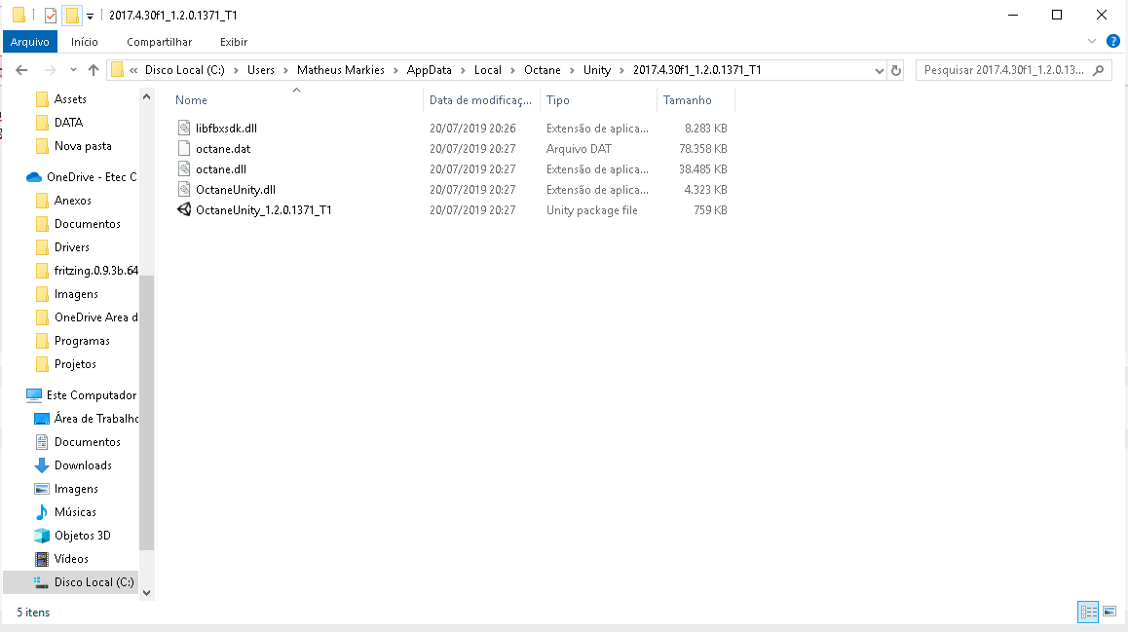The width and height of the screenshot is (1128, 632).
Task: Click the Unity package file type text
Action: (x=591, y=210)
